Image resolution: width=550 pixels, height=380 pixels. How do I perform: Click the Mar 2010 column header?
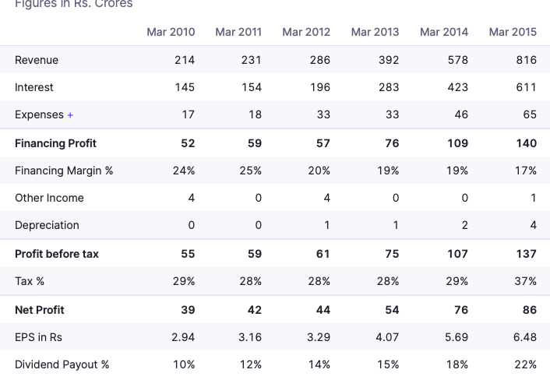pos(171,32)
